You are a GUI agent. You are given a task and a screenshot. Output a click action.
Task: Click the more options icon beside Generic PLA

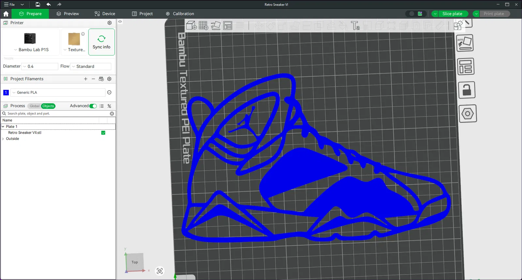[x=109, y=92]
